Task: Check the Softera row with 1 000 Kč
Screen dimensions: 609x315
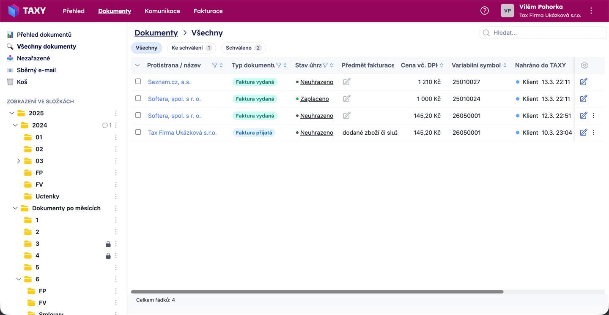Action: tap(138, 98)
